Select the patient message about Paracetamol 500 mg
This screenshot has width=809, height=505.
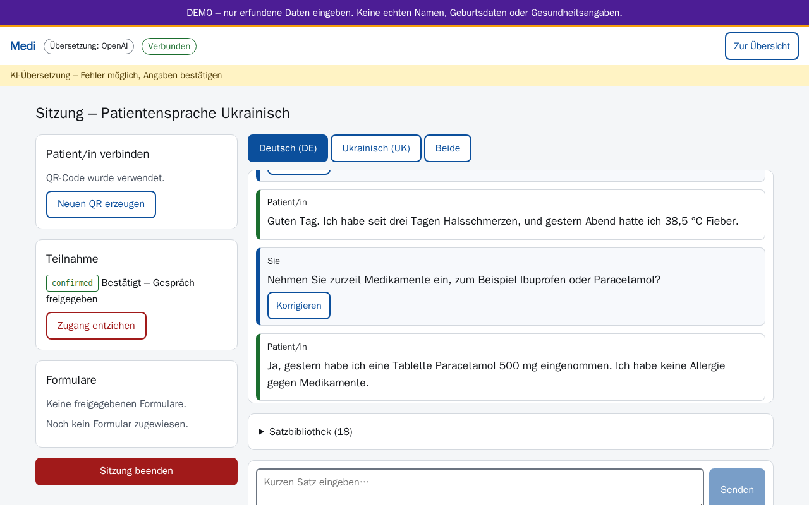pos(511,367)
